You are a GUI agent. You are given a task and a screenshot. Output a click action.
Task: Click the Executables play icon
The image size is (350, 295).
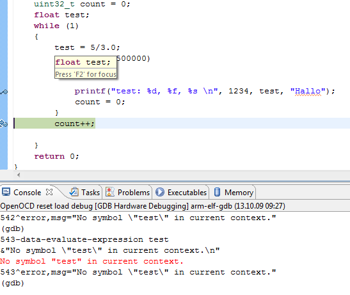click(x=160, y=192)
